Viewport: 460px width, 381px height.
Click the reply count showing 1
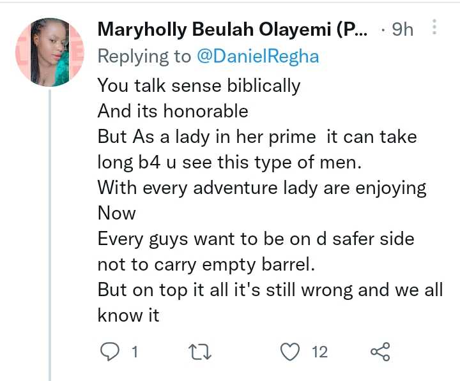point(135,352)
